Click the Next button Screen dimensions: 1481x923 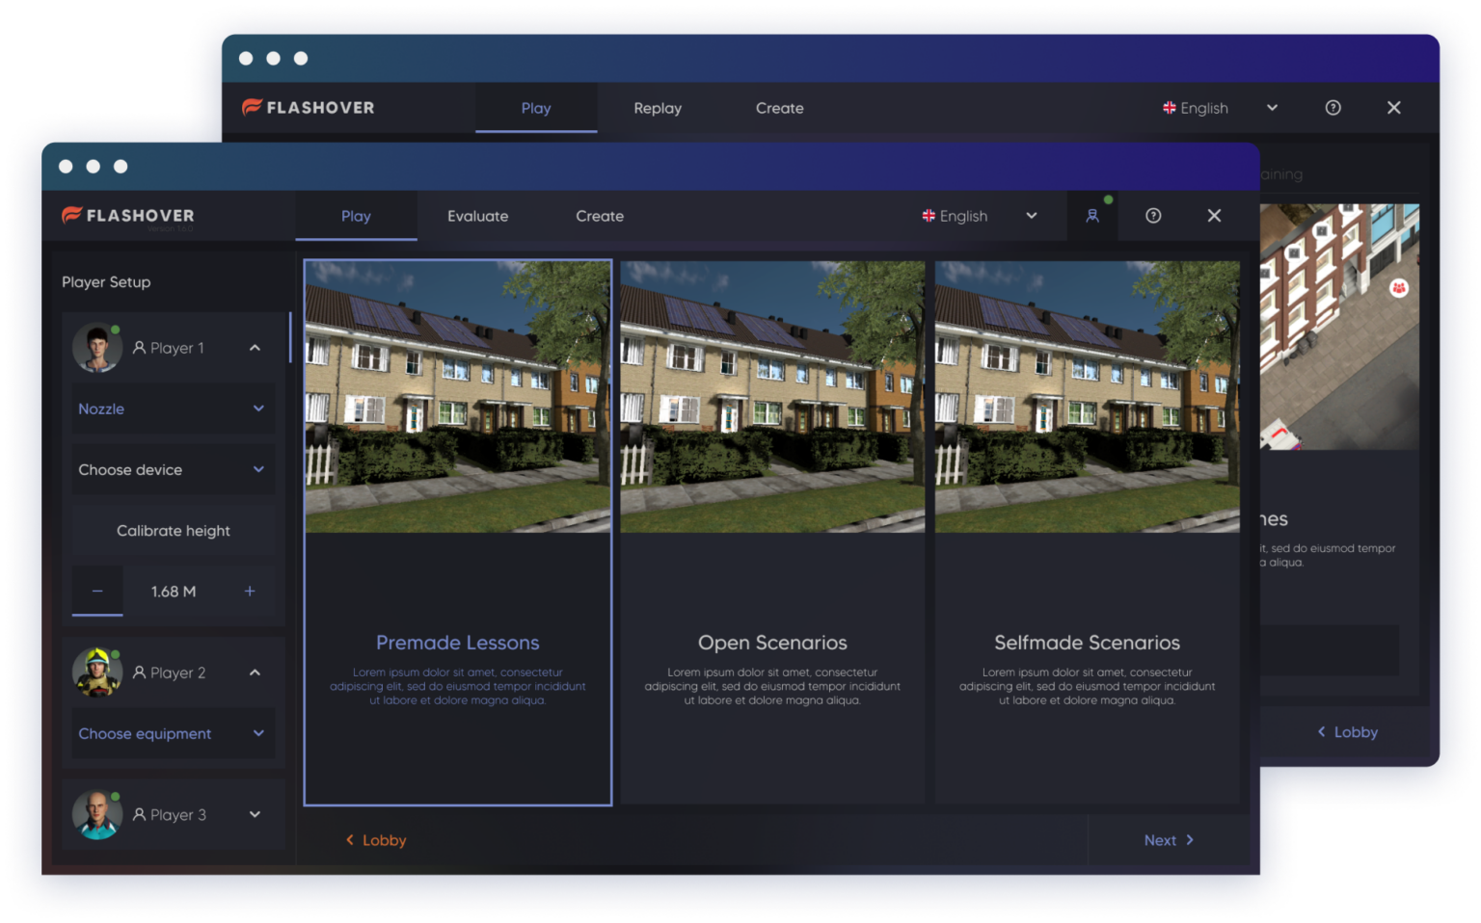coord(1168,840)
